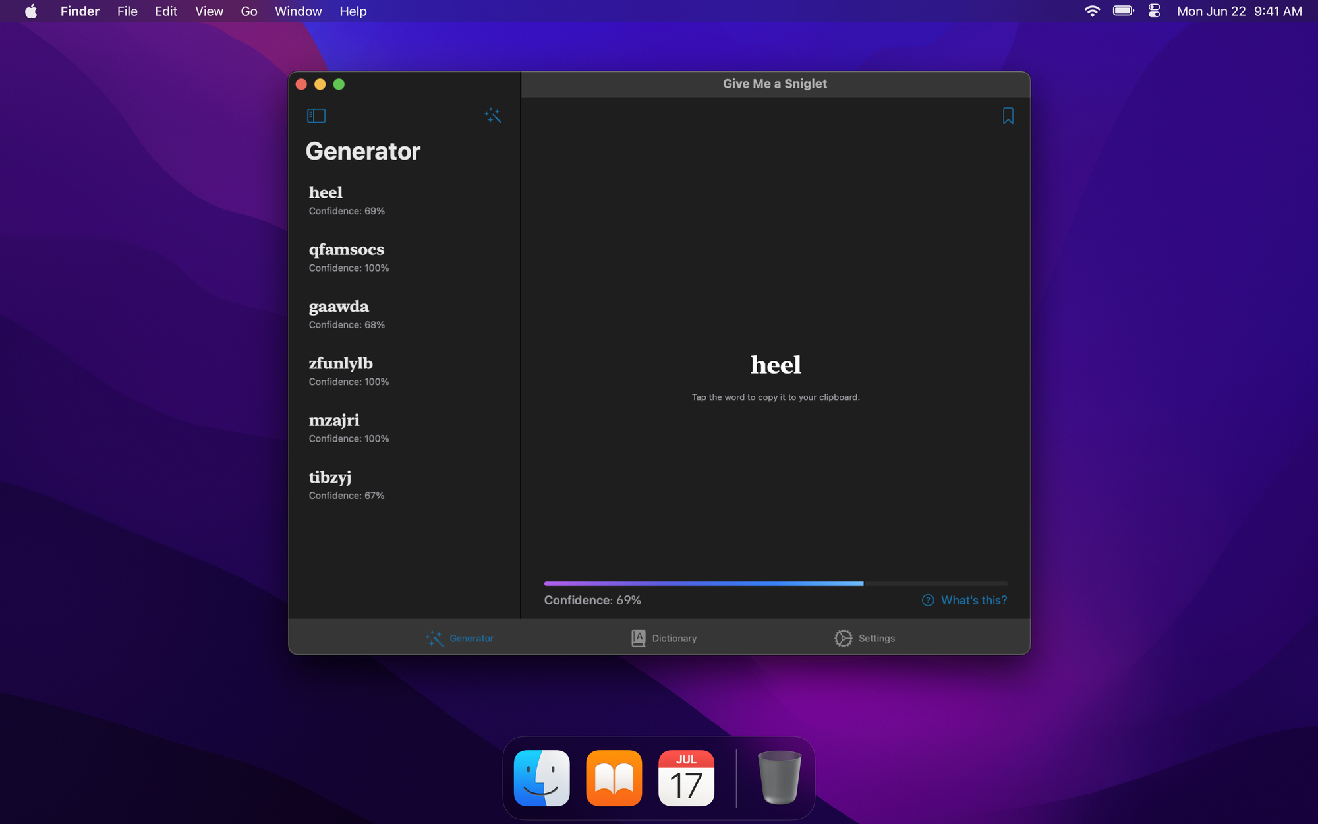Image resolution: width=1318 pixels, height=824 pixels.
Task: Open Finder from the dock
Action: [x=542, y=778]
